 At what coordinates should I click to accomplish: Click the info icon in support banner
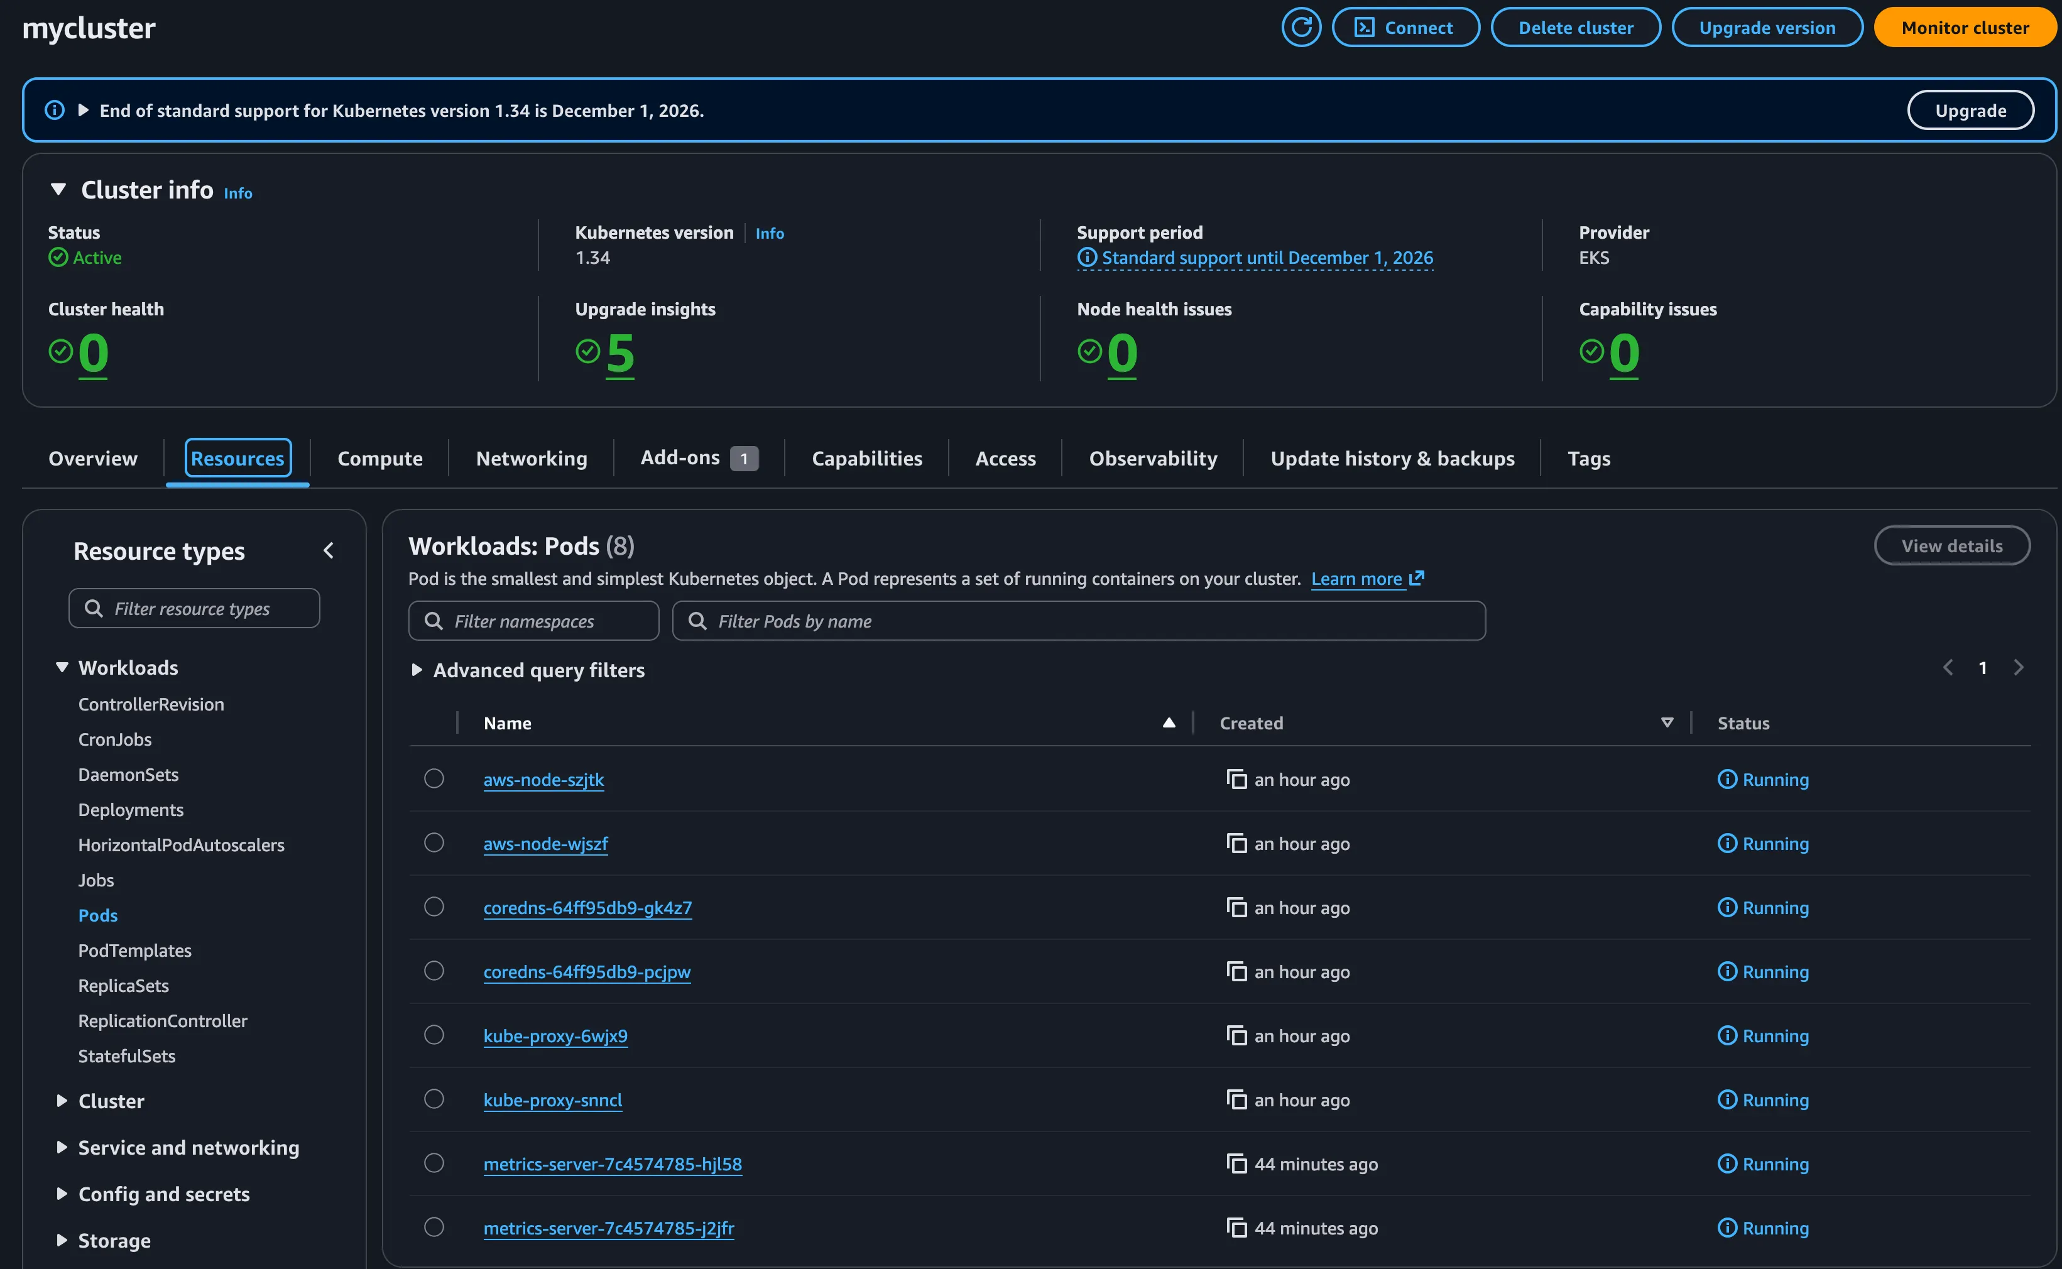pyautogui.click(x=55, y=110)
